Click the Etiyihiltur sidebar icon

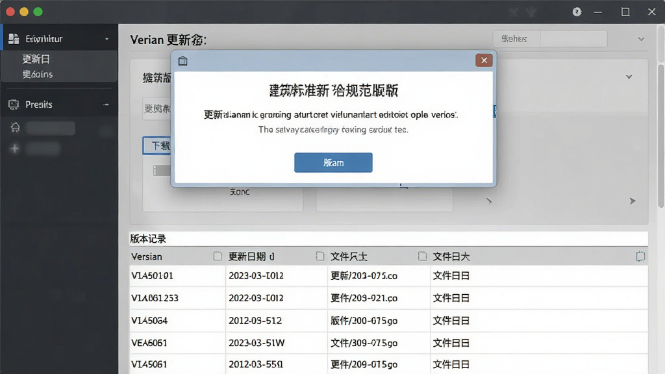pyautogui.click(x=14, y=38)
